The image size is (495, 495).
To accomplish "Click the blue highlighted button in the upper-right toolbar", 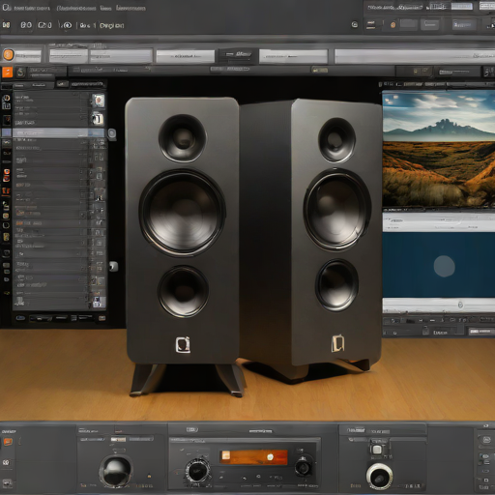I will pyautogui.click(x=463, y=24).
